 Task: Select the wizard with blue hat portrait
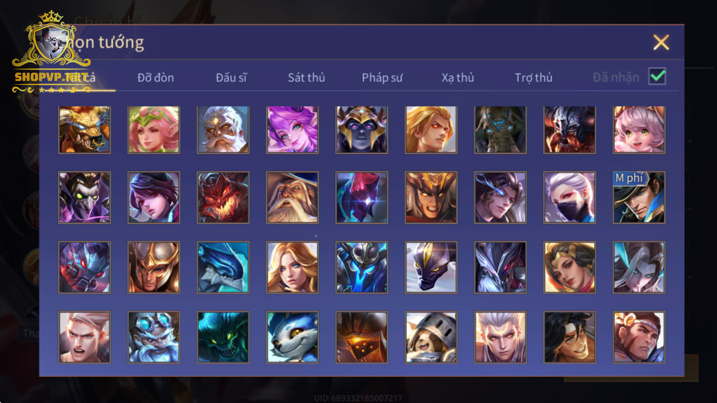pos(292,198)
